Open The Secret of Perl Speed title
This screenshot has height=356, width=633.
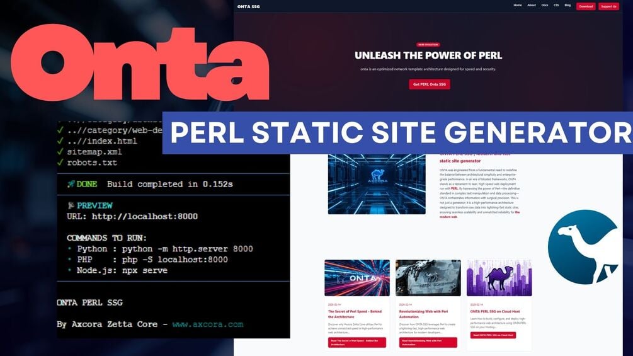355,314
